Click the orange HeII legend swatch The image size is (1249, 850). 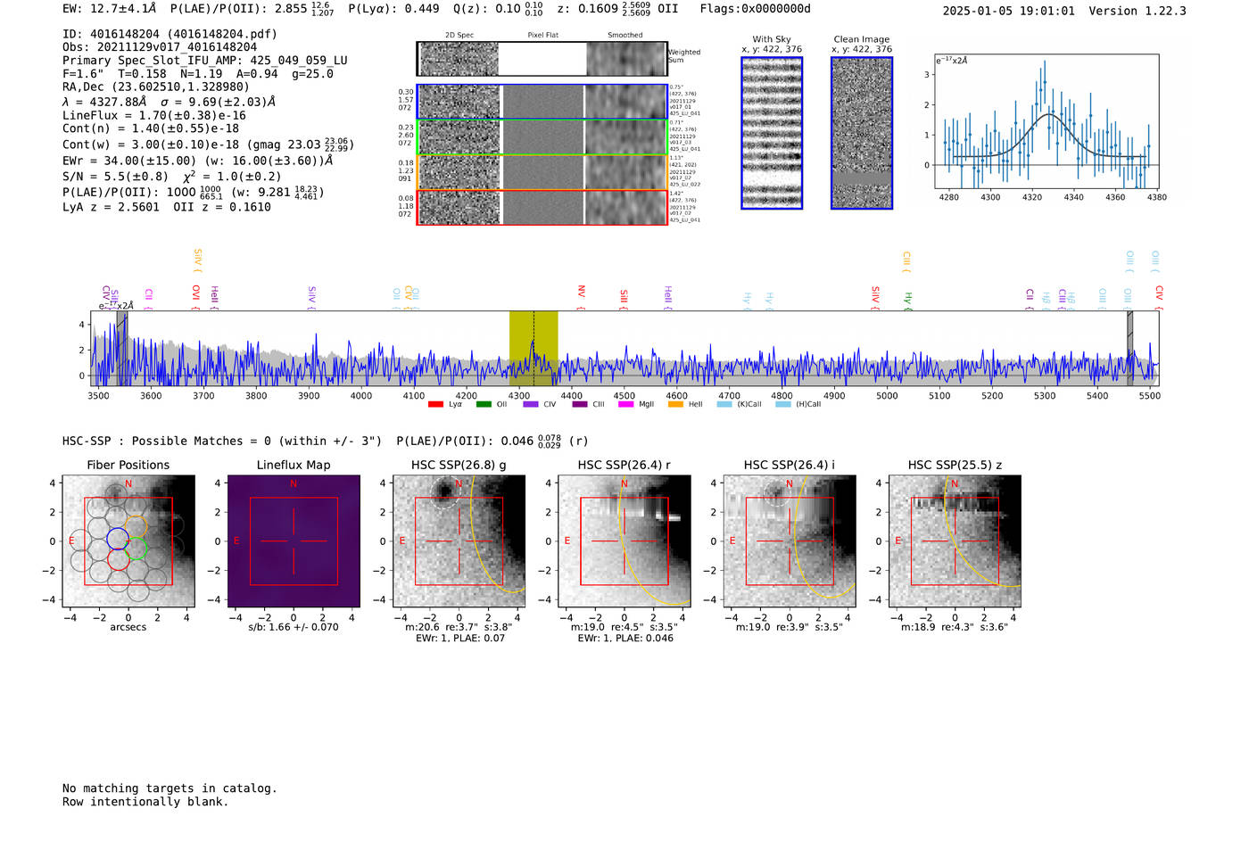(x=675, y=404)
